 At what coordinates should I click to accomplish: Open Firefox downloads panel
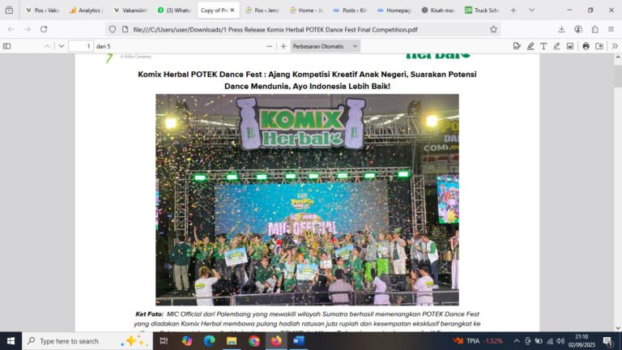(x=561, y=29)
